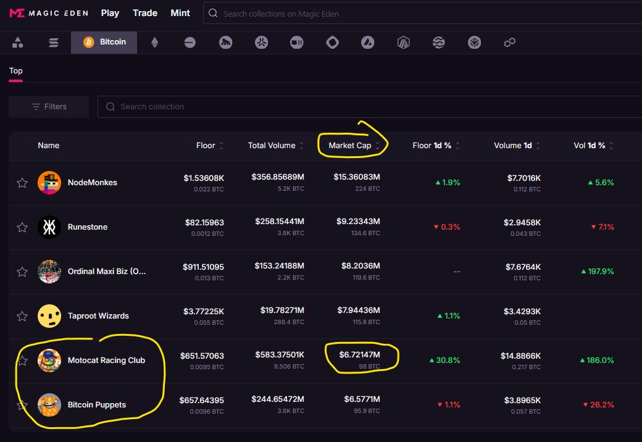Choose the Base chain circle icon
642x442 pixels.
tap(190, 42)
